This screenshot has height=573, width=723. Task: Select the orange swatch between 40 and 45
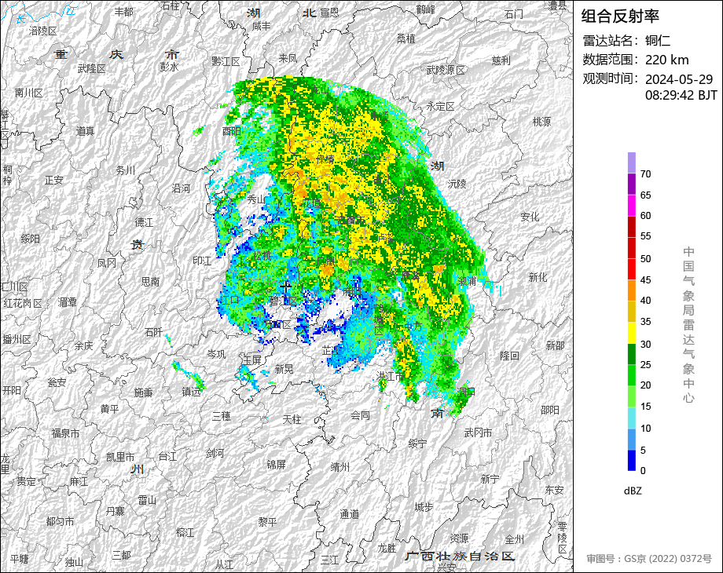pos(632,290)
